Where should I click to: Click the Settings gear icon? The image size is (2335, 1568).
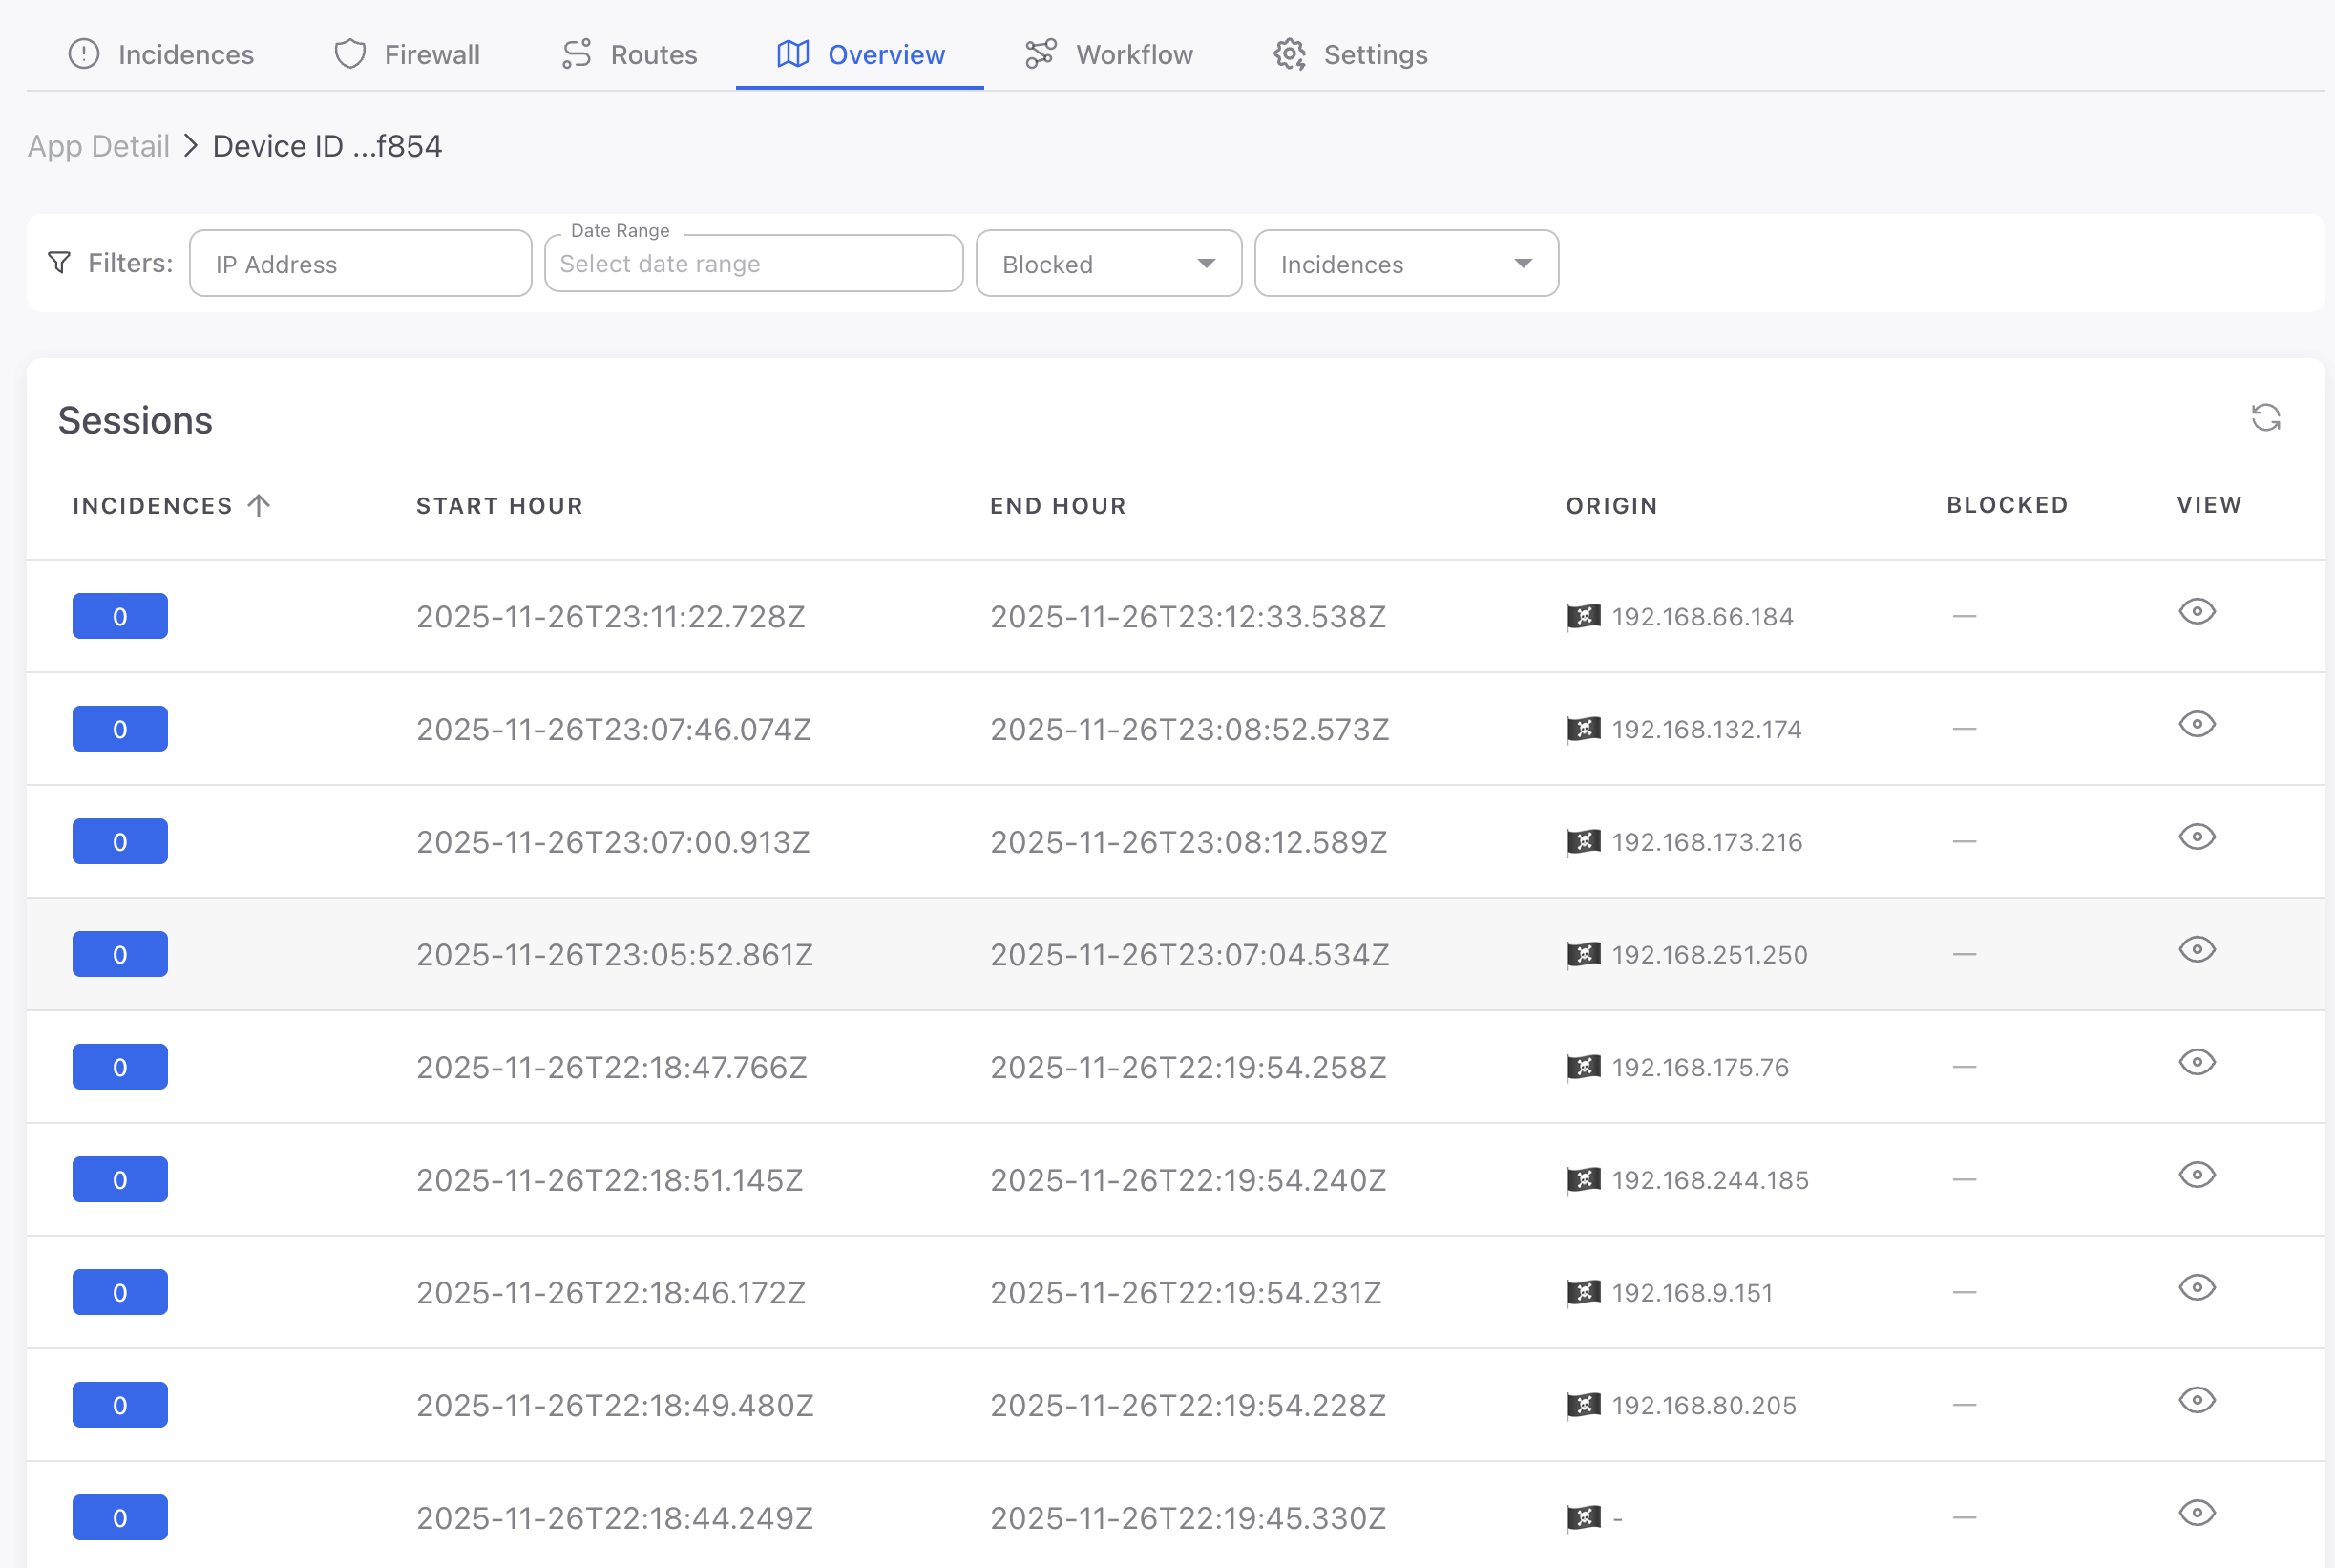1290,54
